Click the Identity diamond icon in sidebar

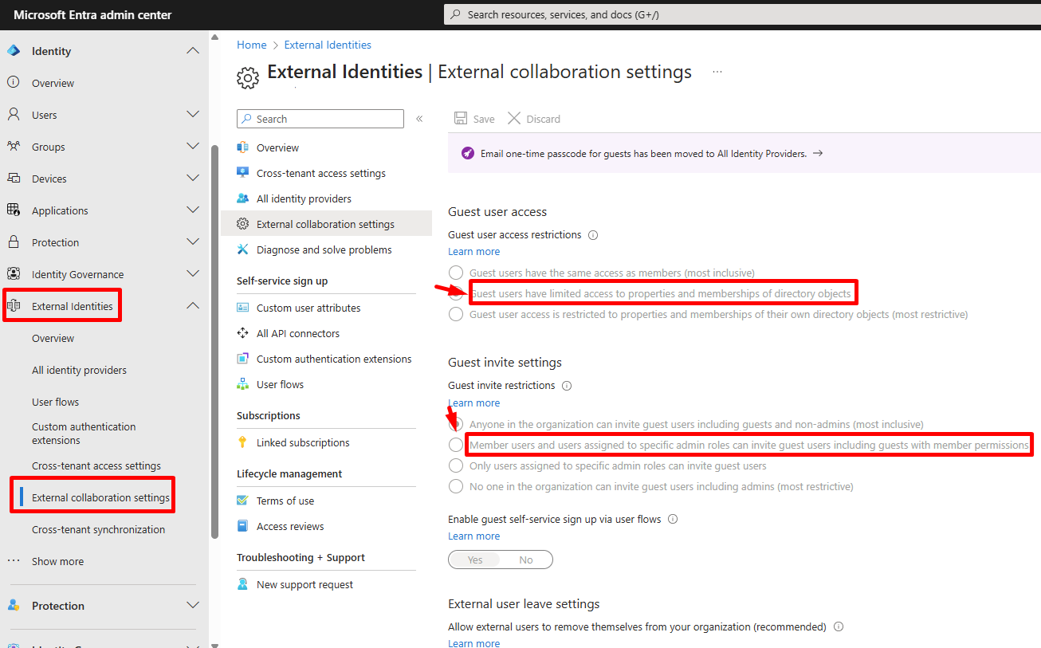point(13,51)
